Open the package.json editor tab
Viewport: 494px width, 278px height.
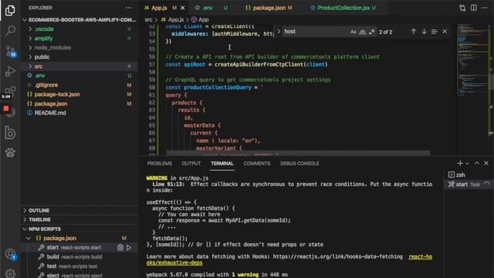(x=269, y=8)
